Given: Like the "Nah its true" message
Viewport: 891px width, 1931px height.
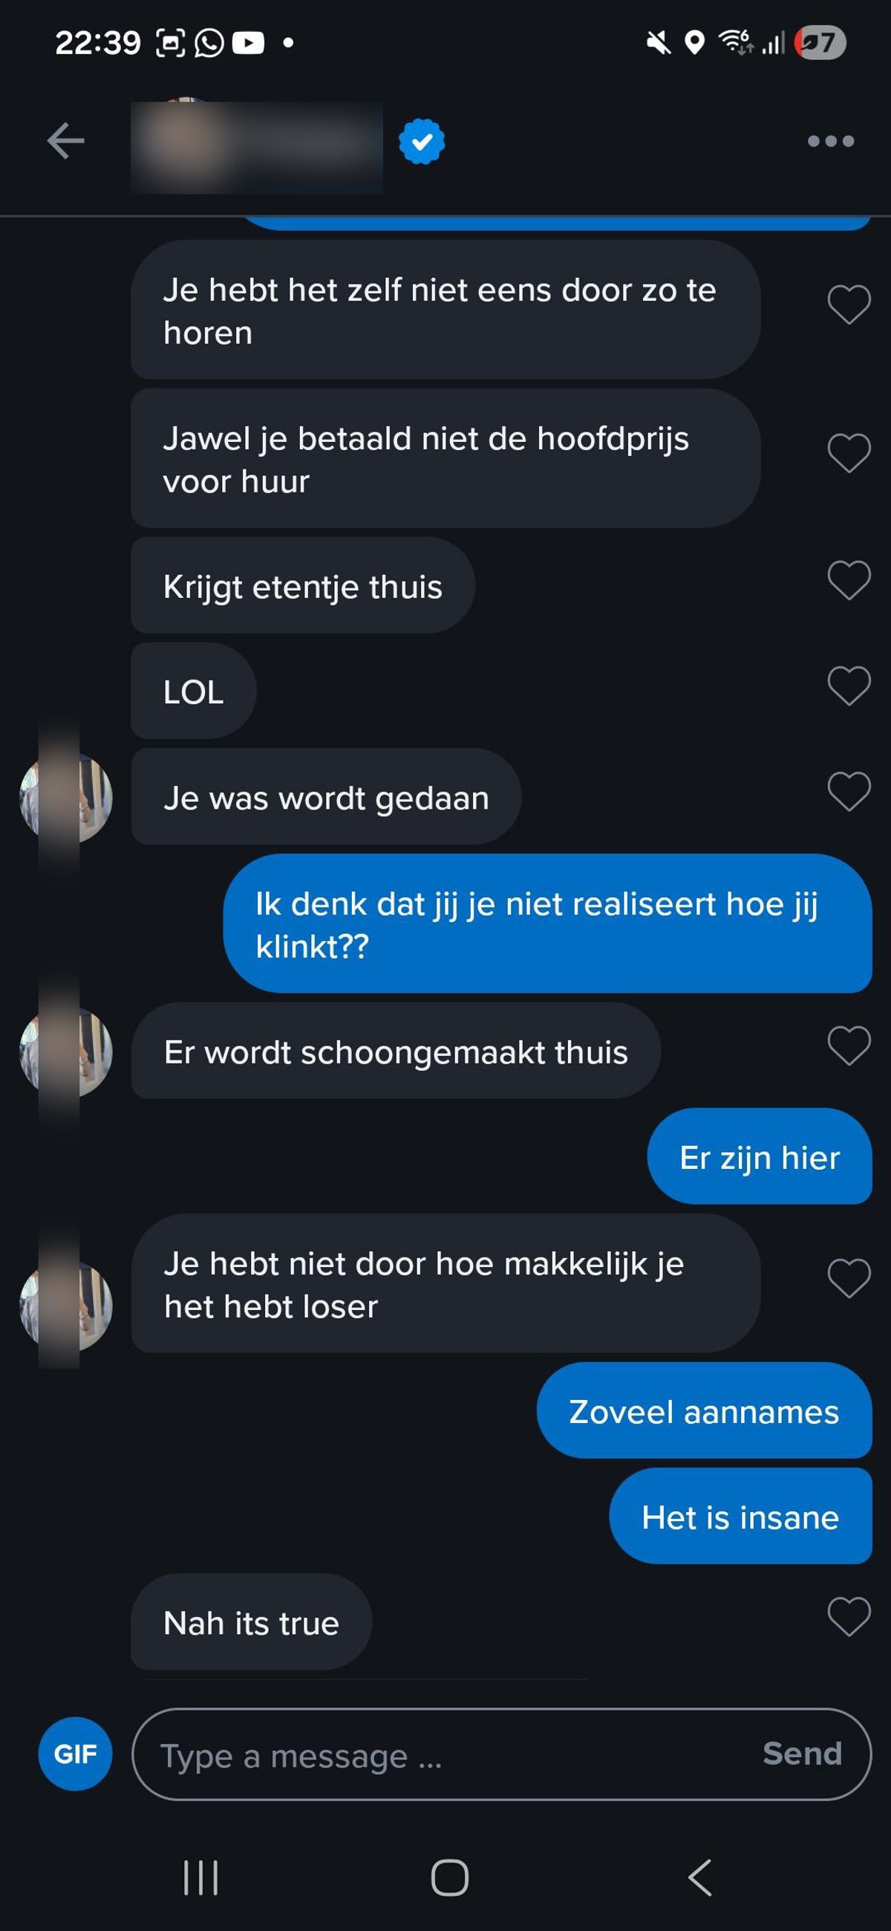Looking at the screenshot, I should [849, 1617].
